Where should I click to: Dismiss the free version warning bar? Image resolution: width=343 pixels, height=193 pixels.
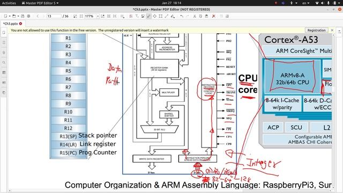click(332, 30)
